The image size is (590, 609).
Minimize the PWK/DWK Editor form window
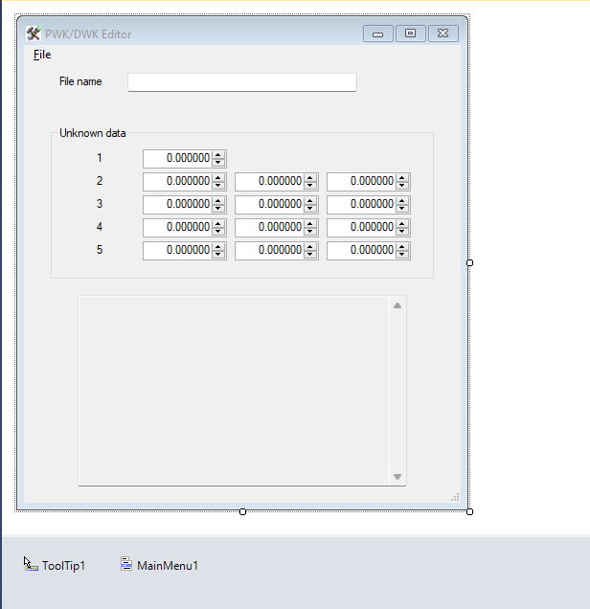pyautogui.click(x=378, y=34)
